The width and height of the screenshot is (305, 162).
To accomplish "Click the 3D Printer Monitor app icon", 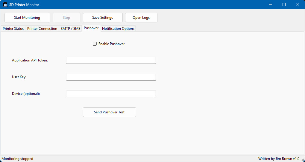I will point(5,5).
